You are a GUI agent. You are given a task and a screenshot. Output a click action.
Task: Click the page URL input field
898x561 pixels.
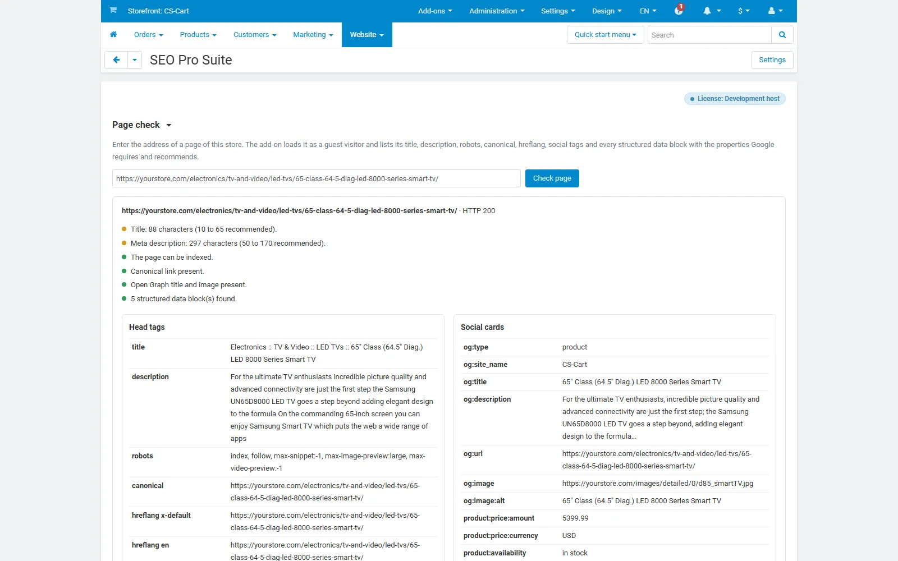317,178
